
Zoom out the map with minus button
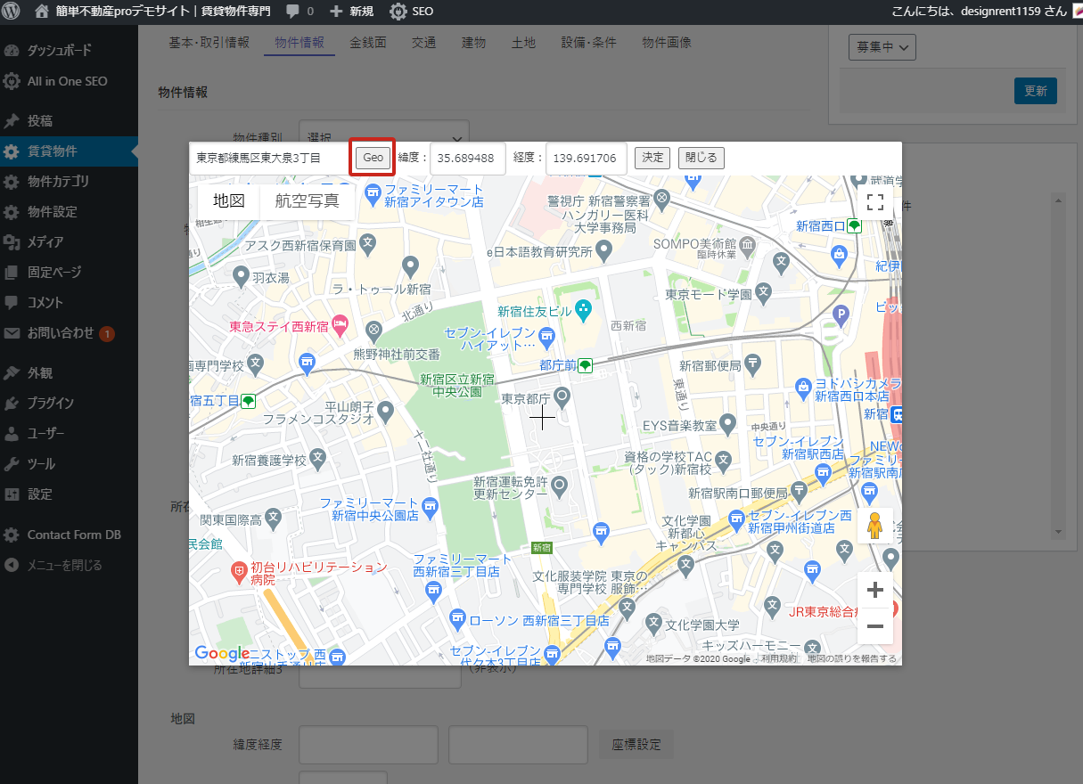click(874, 626)
